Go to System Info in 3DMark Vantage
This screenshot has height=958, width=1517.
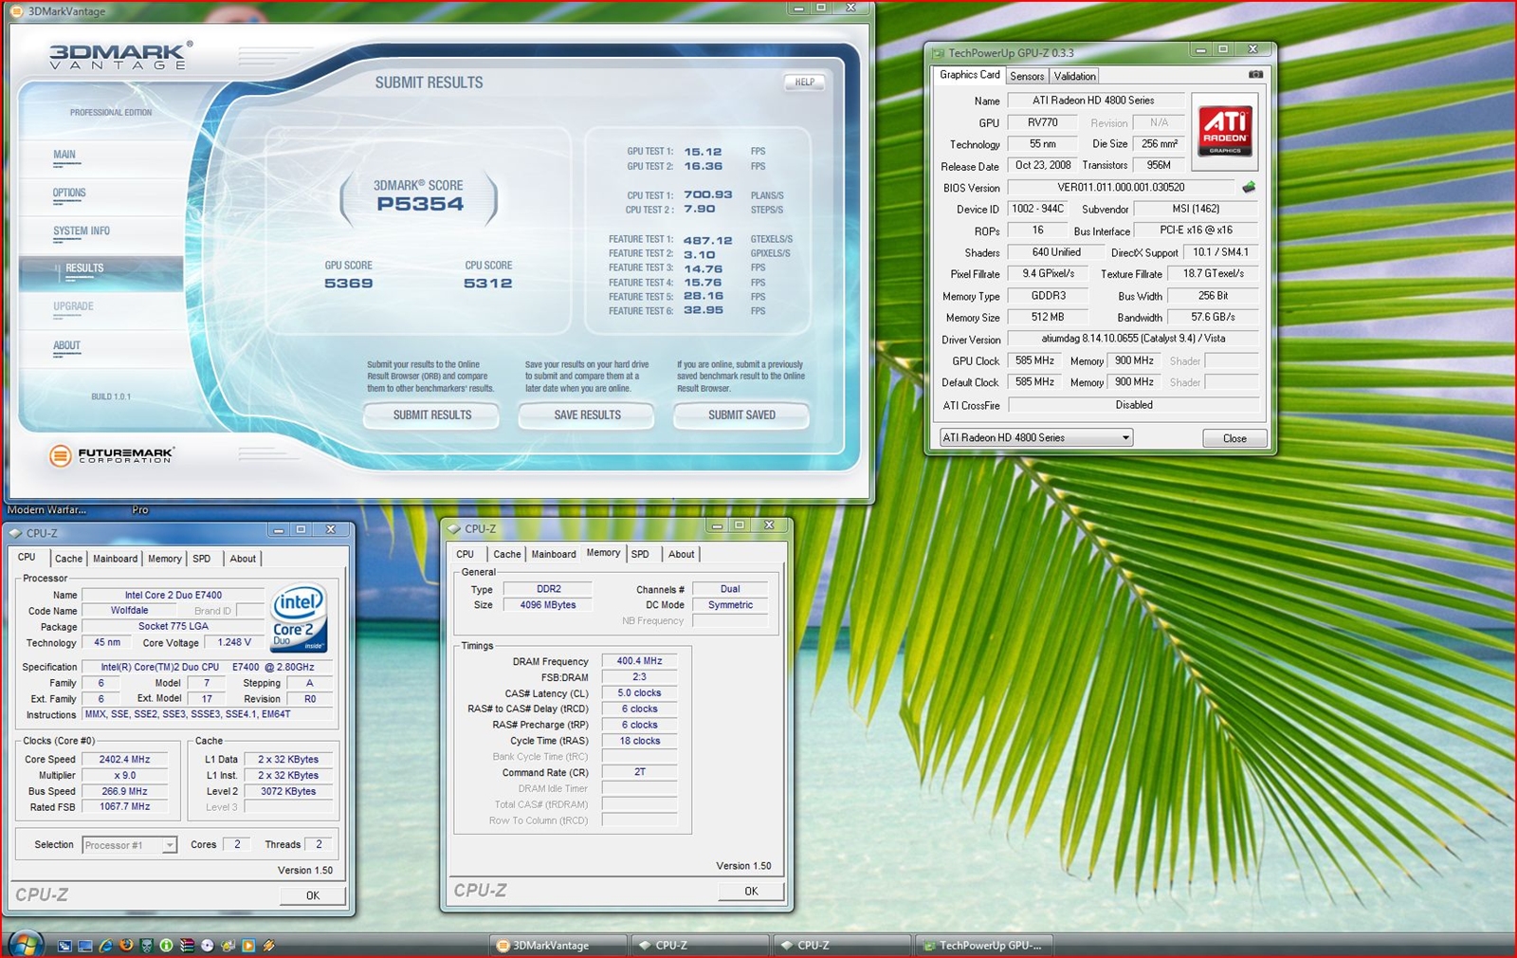pos(82,230)
